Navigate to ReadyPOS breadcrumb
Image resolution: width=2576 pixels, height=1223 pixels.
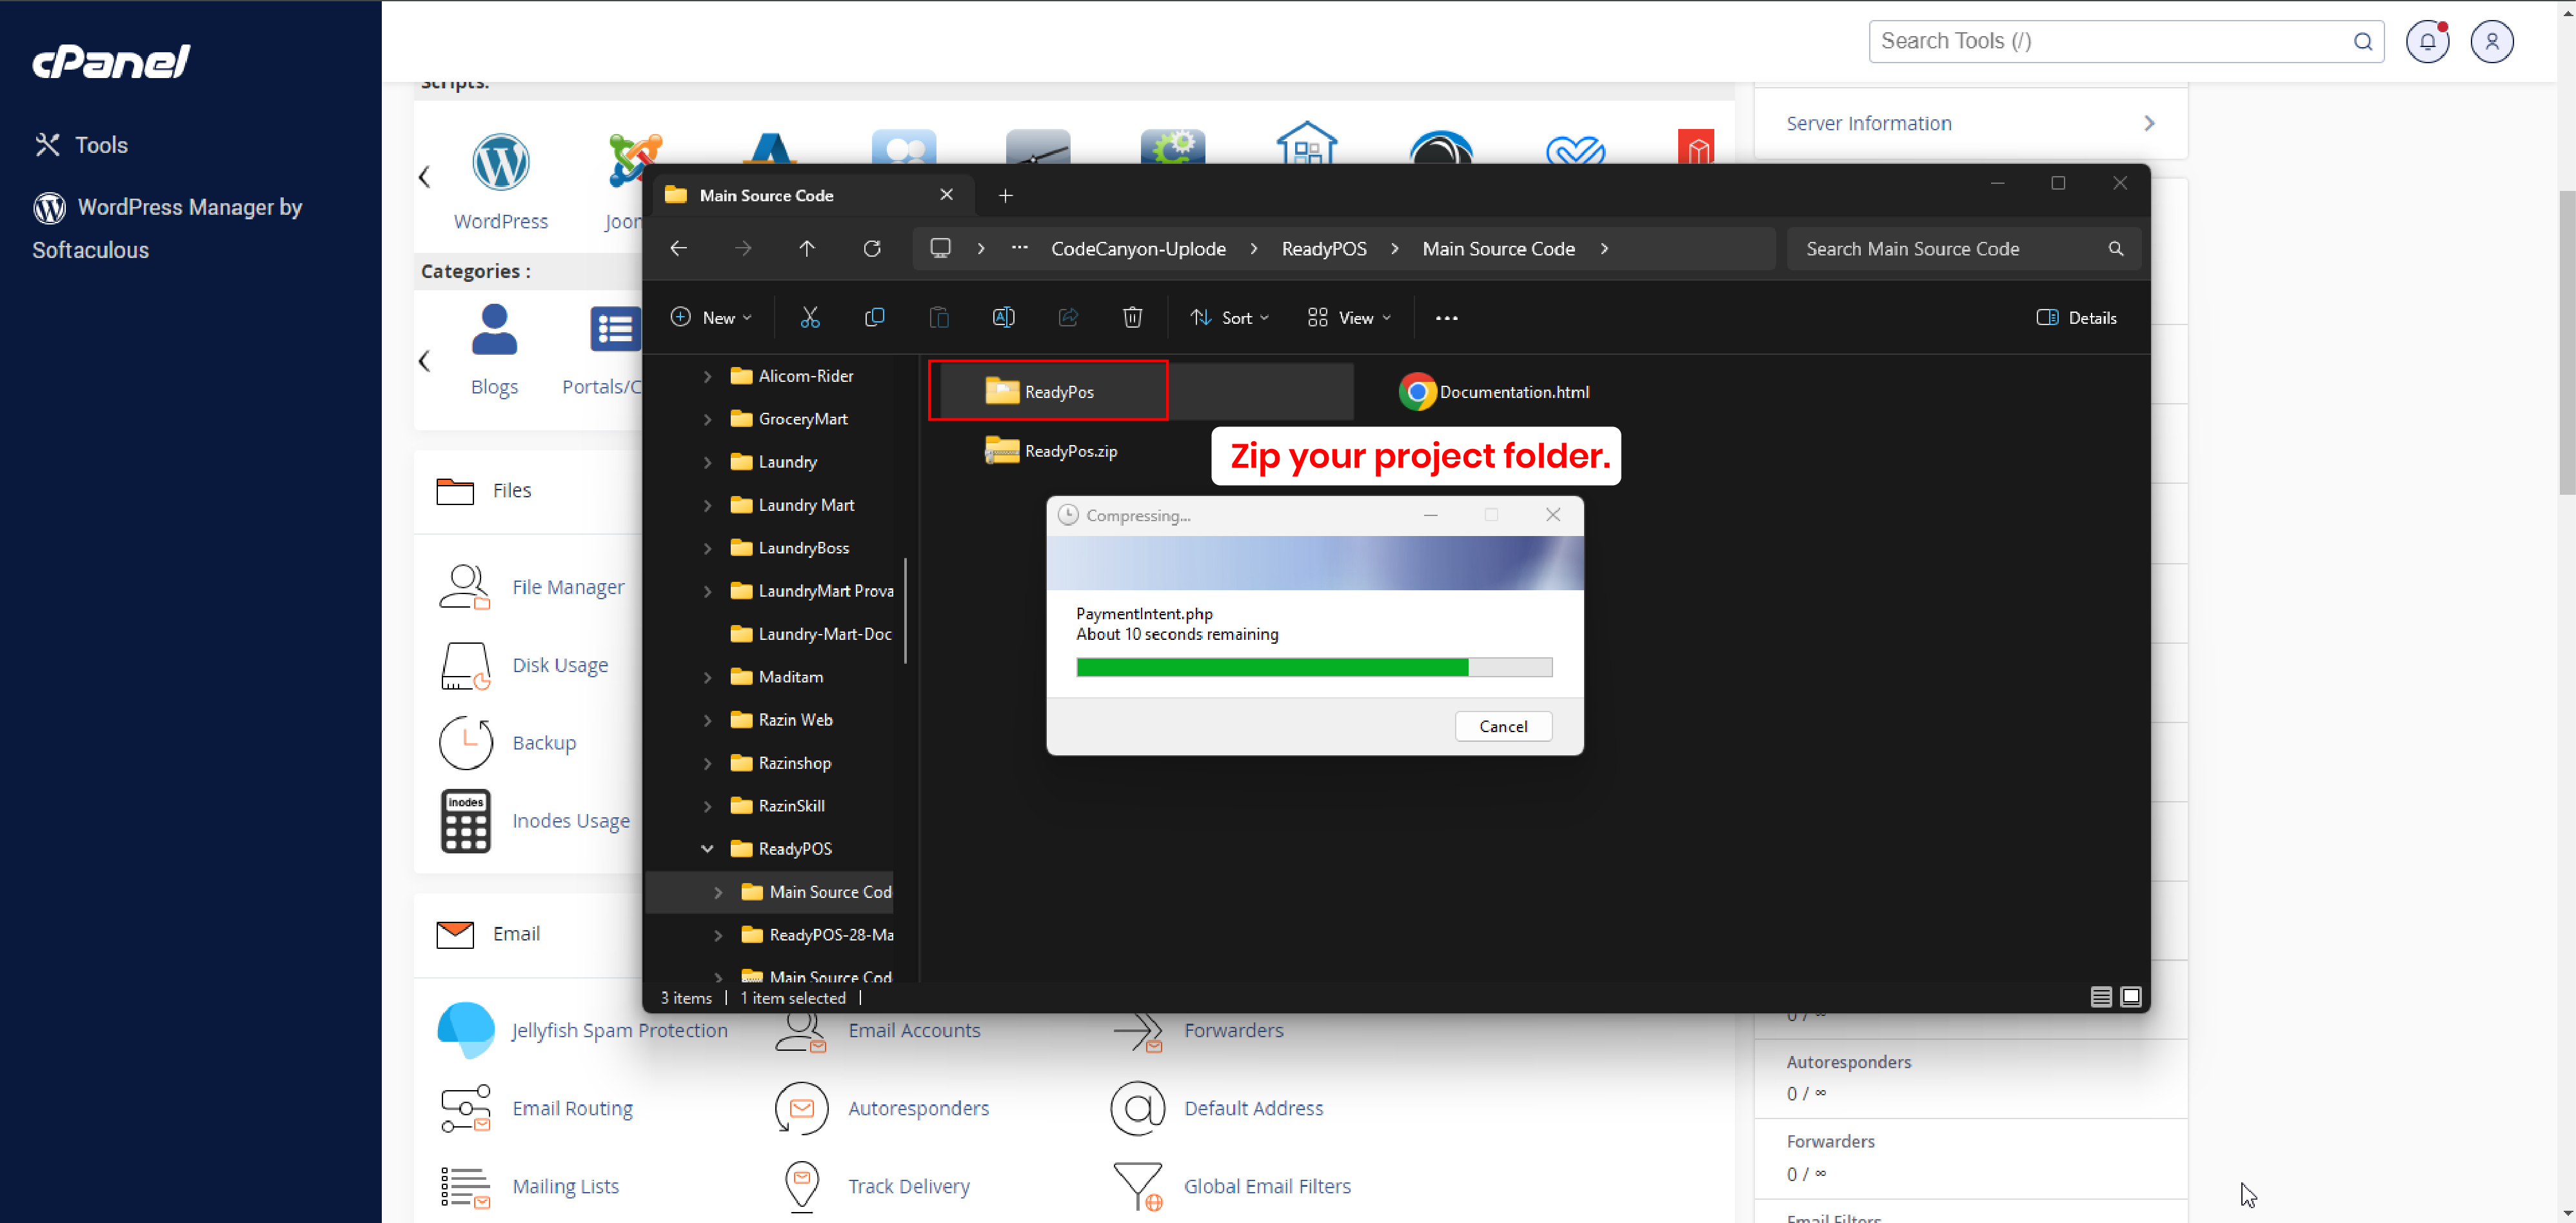[x=1323, y=249]
